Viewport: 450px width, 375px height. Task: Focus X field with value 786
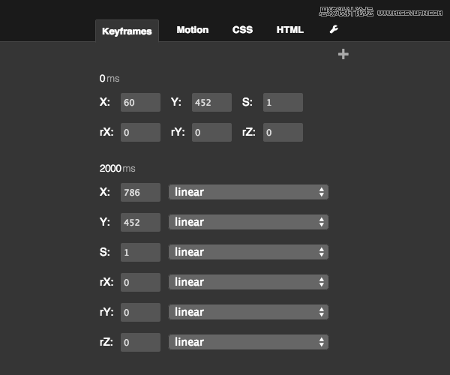click(140, 192)
